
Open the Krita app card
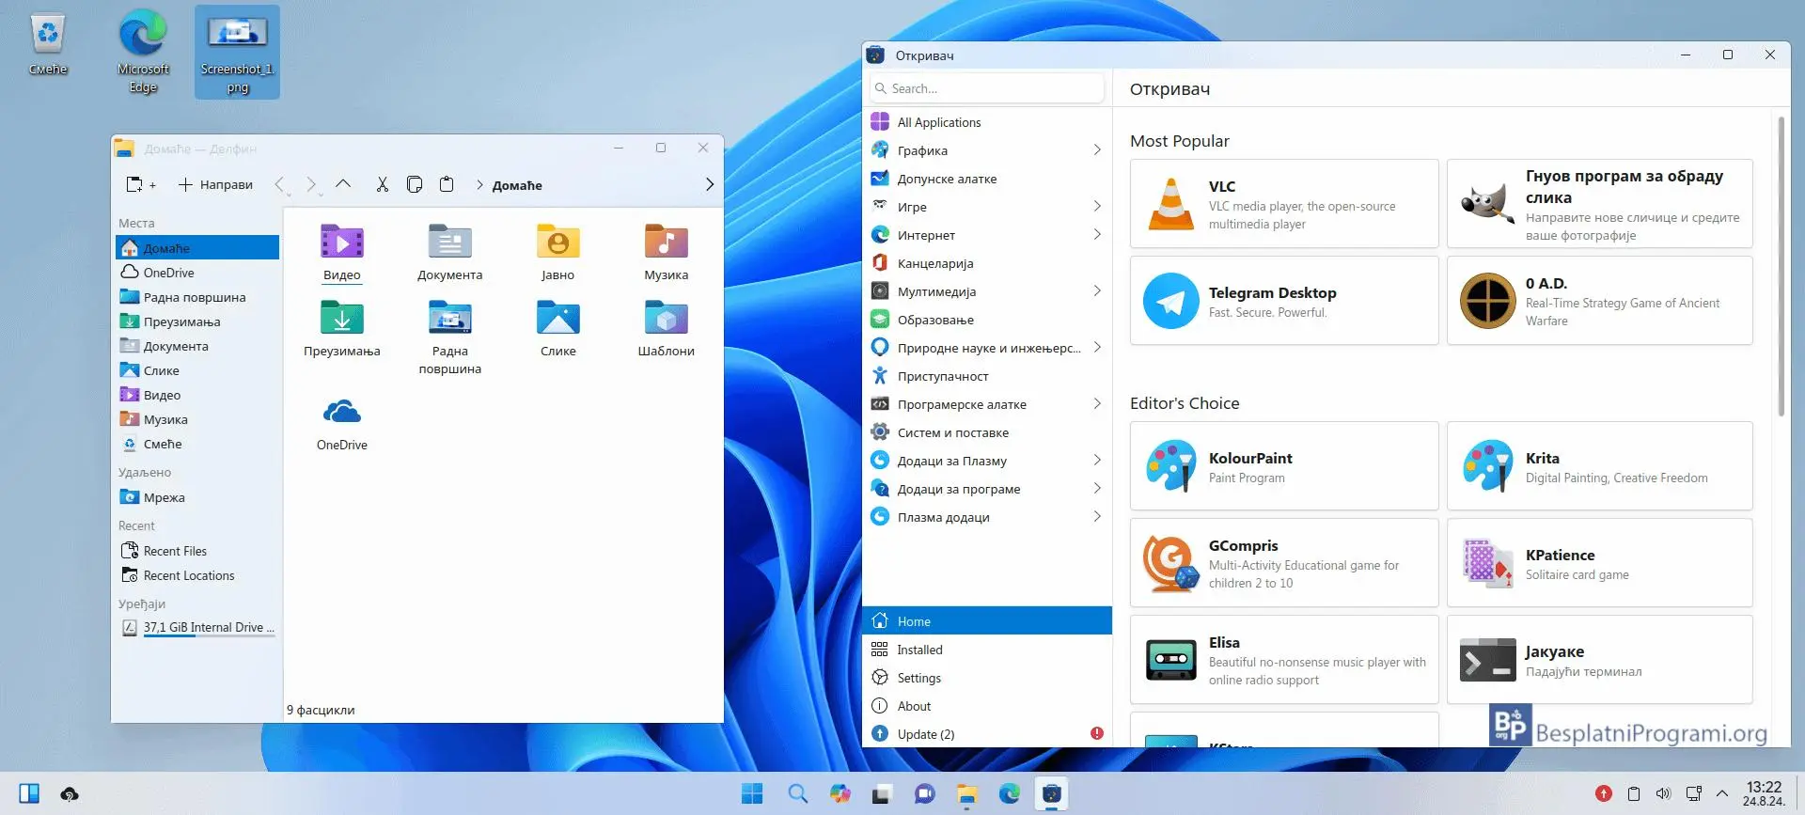coord(1599,466)
